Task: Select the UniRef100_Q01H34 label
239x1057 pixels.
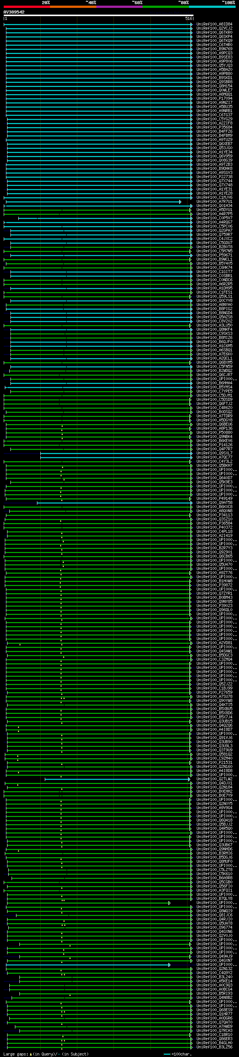Action: [214, 205]
